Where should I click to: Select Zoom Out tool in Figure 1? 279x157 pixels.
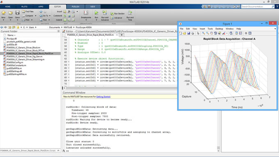click(208, 33)
